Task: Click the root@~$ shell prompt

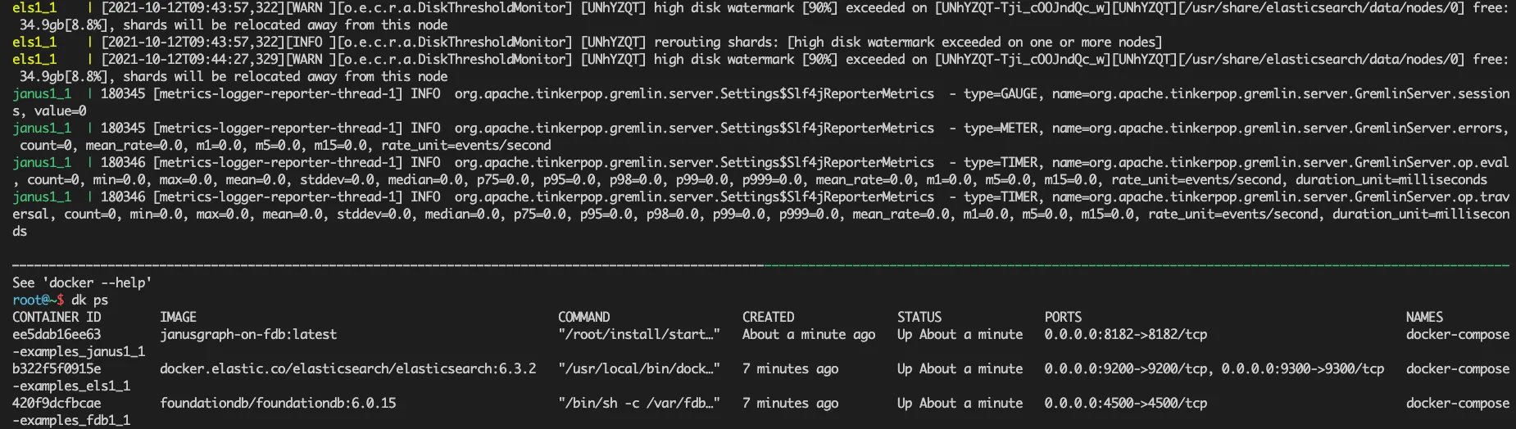Action: [x=38, y=300]
